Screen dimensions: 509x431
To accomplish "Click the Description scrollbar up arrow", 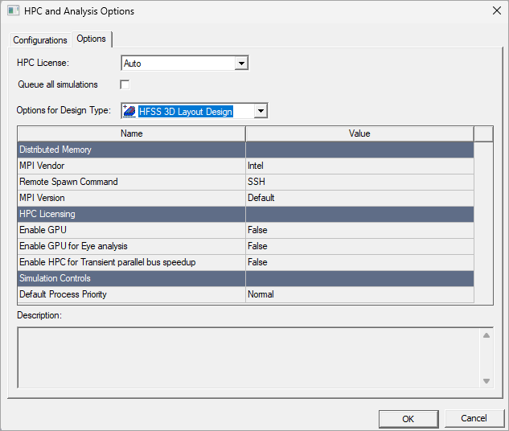I will 486,335.
